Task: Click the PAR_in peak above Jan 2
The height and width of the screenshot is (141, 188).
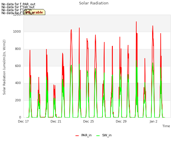Action: (153, 26)
